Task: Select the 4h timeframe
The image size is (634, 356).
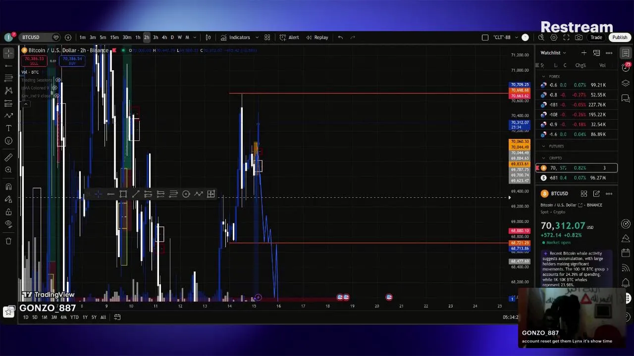Action: click(164, 37)
